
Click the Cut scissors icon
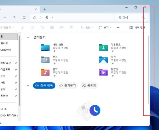22,28
